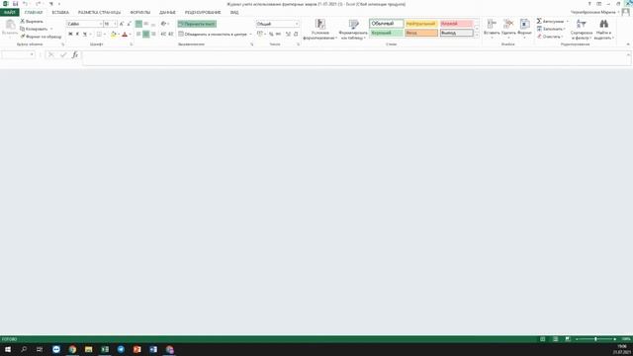Open the cell borders dropdown
Viewport: 633px width, 356px height.
tap(105, 35)
